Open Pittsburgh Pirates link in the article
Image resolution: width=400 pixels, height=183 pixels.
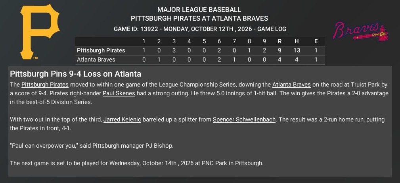tap(45, 85)
